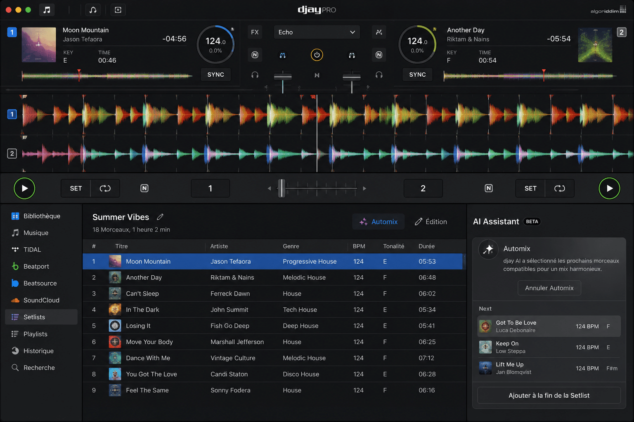Enable SYNC on deck 1
The height and width of the screenshot is (422, 634).
click(215, 75)
